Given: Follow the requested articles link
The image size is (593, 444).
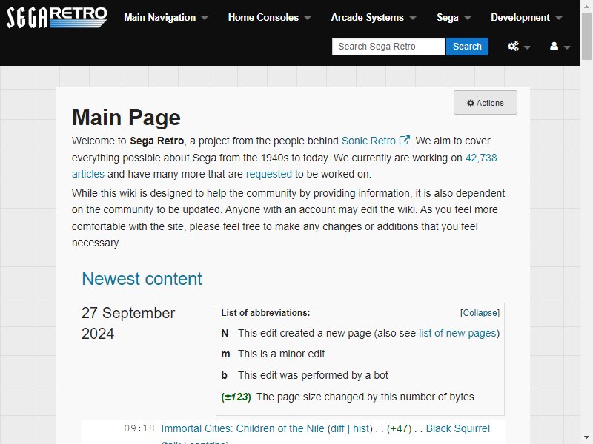Looking at the screenshot, I should pyautogui.click(x=269, y=174).
